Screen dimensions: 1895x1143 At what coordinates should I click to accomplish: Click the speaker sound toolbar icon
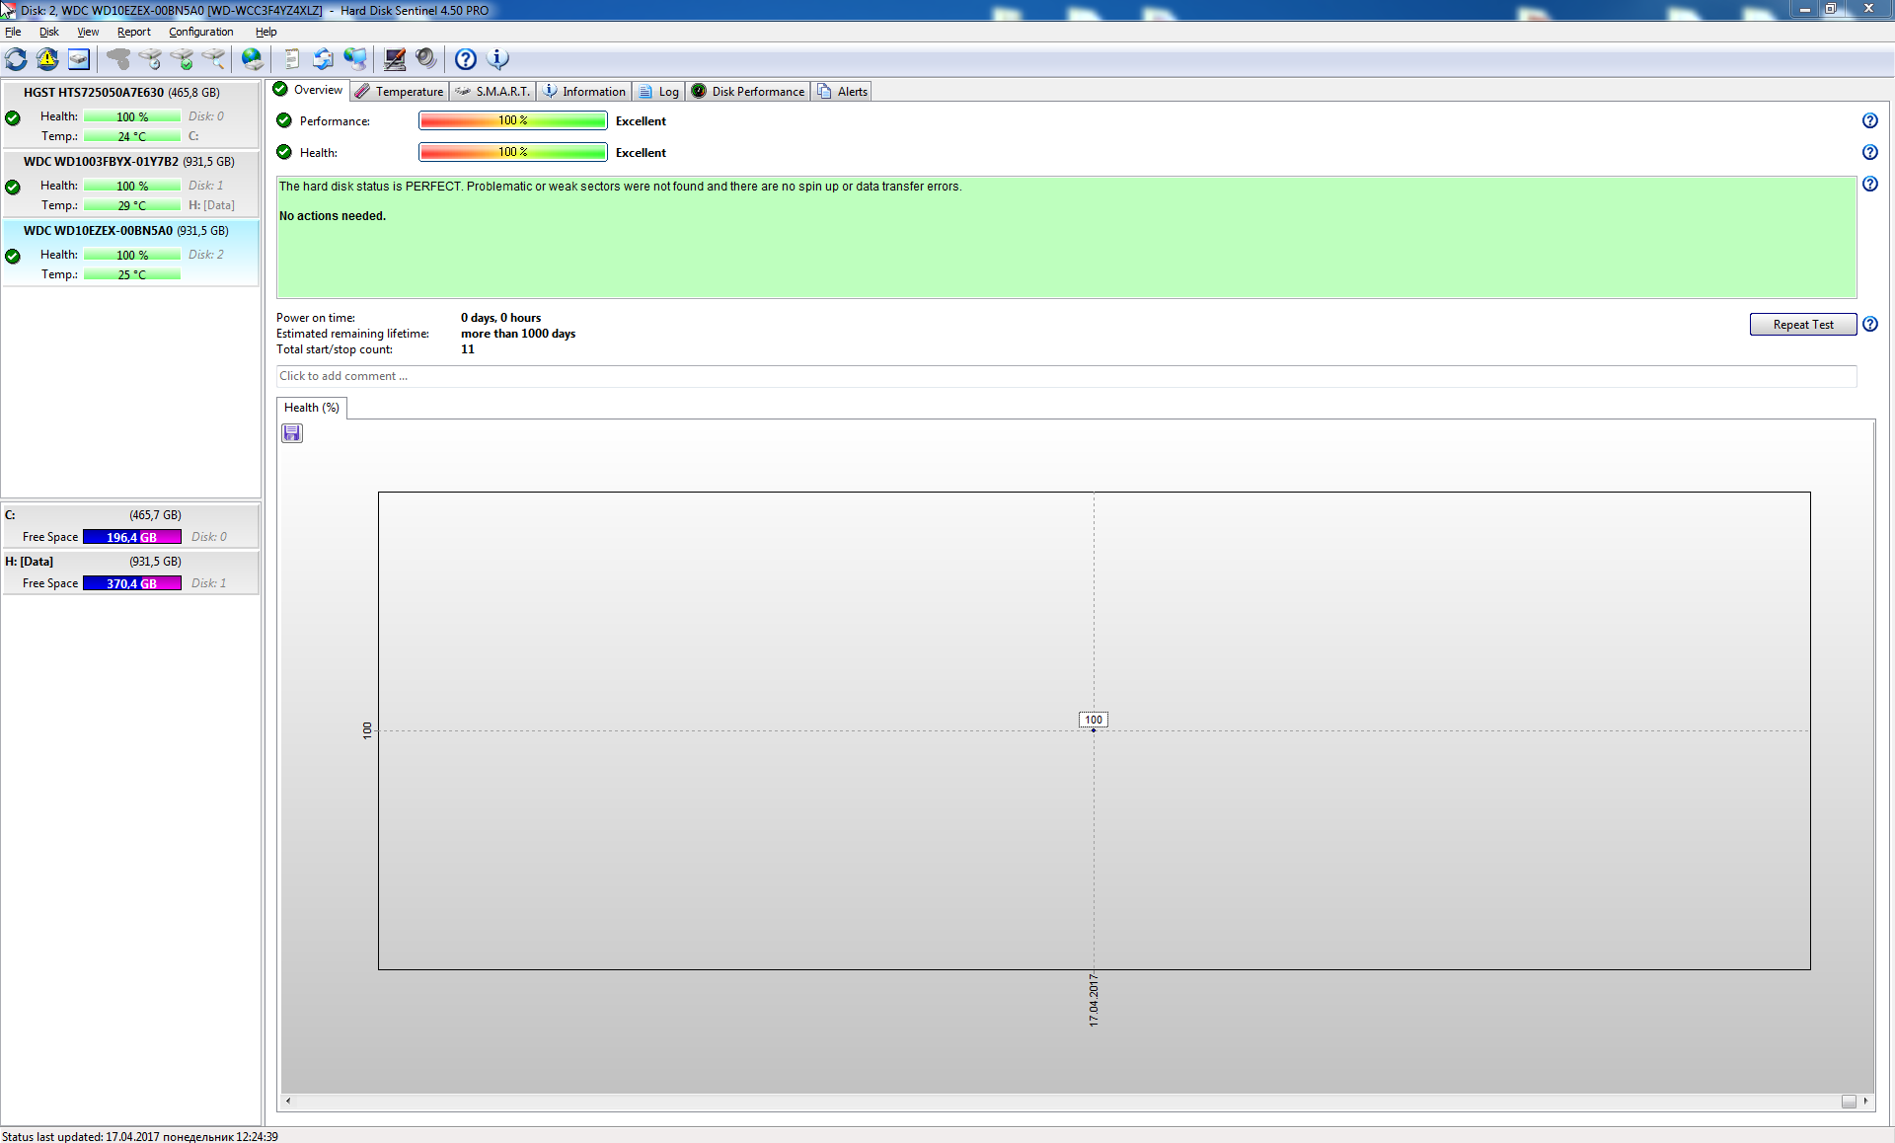pyautogui.click(x=425, y=59)
